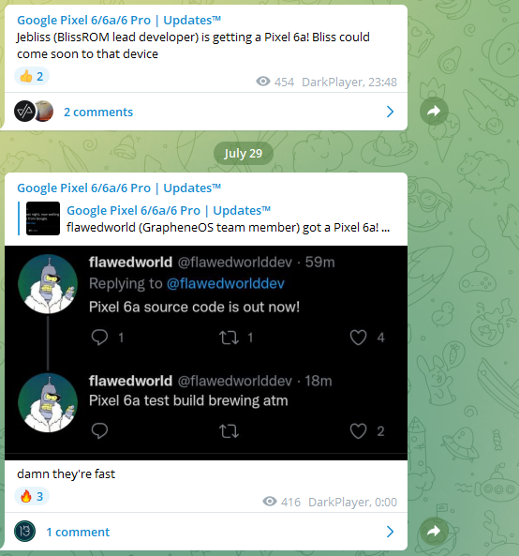Click the views eye icon showing 454

point(263,82)
